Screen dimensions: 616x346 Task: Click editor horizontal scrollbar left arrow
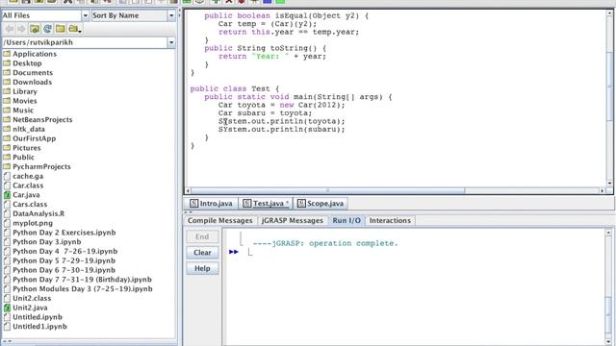pos(189,190)
